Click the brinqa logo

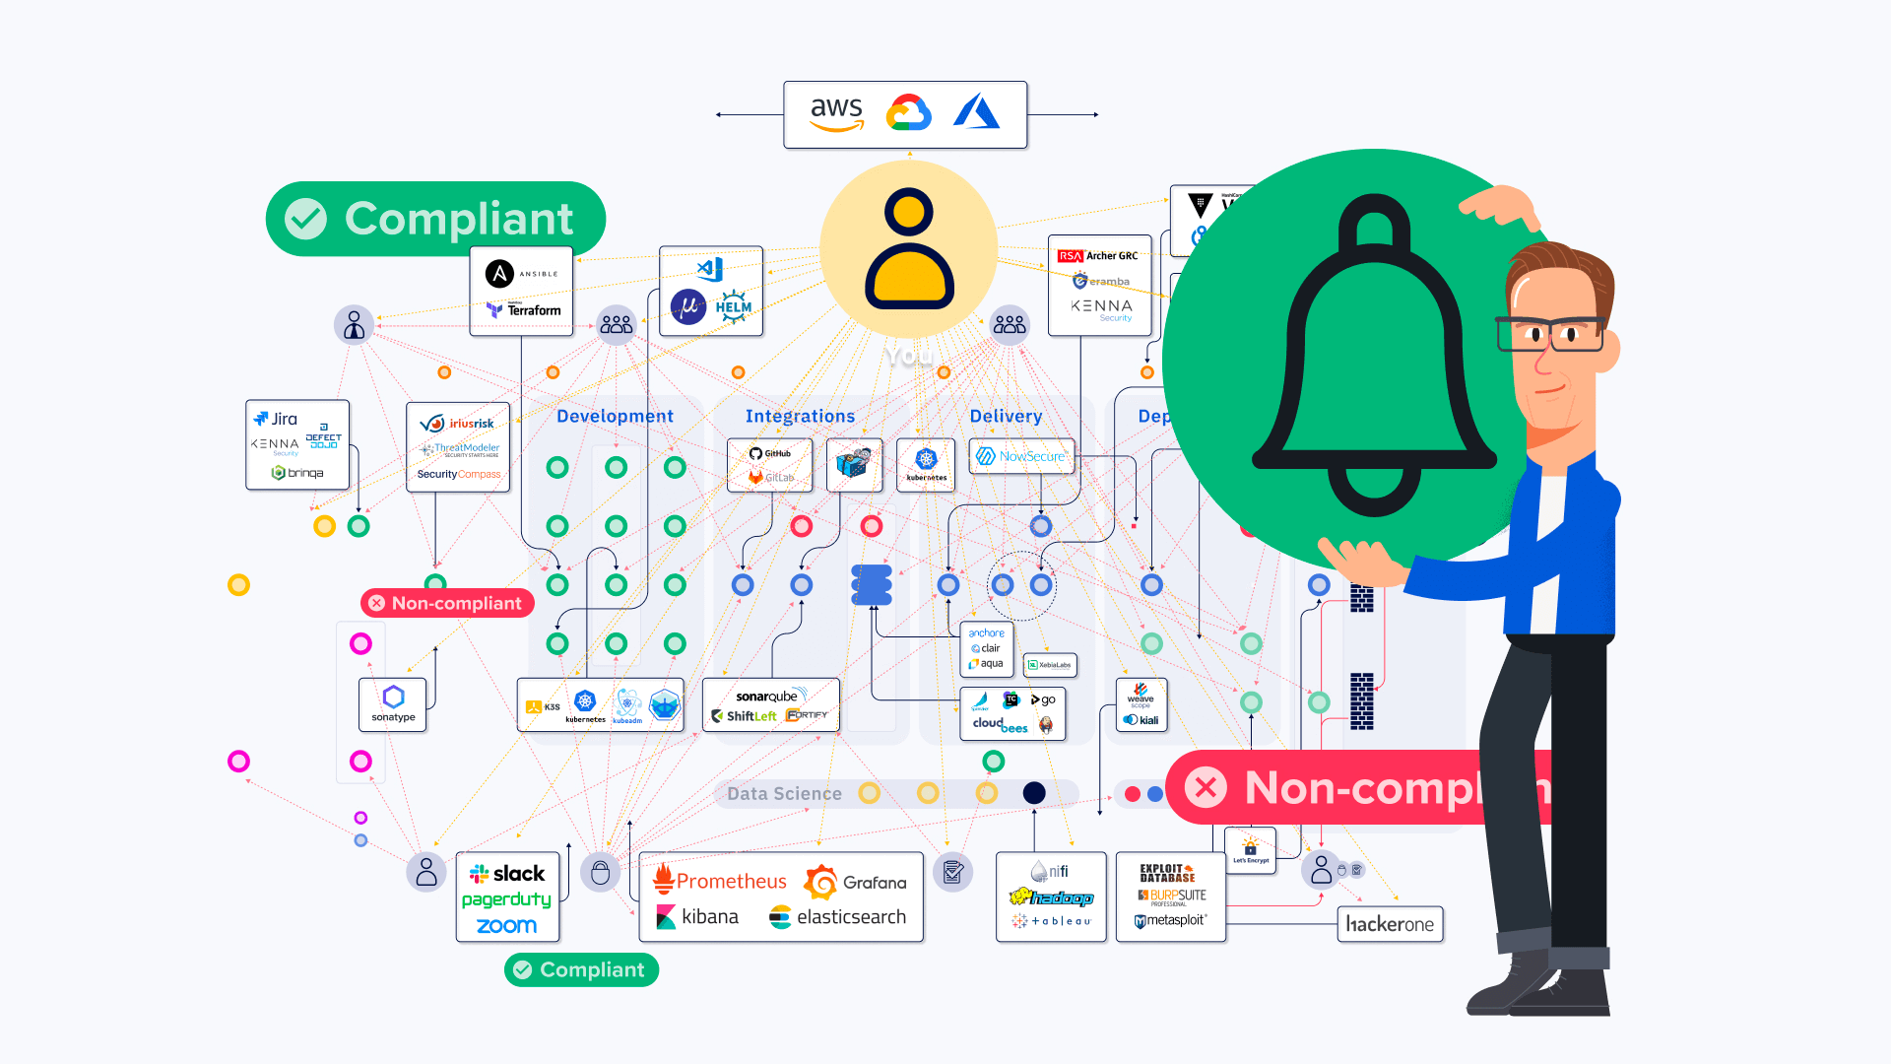297,473
